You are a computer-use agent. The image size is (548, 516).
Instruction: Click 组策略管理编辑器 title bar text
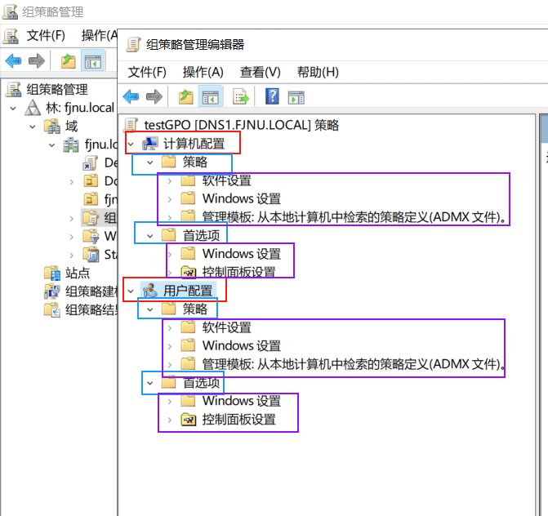(195, 45)
